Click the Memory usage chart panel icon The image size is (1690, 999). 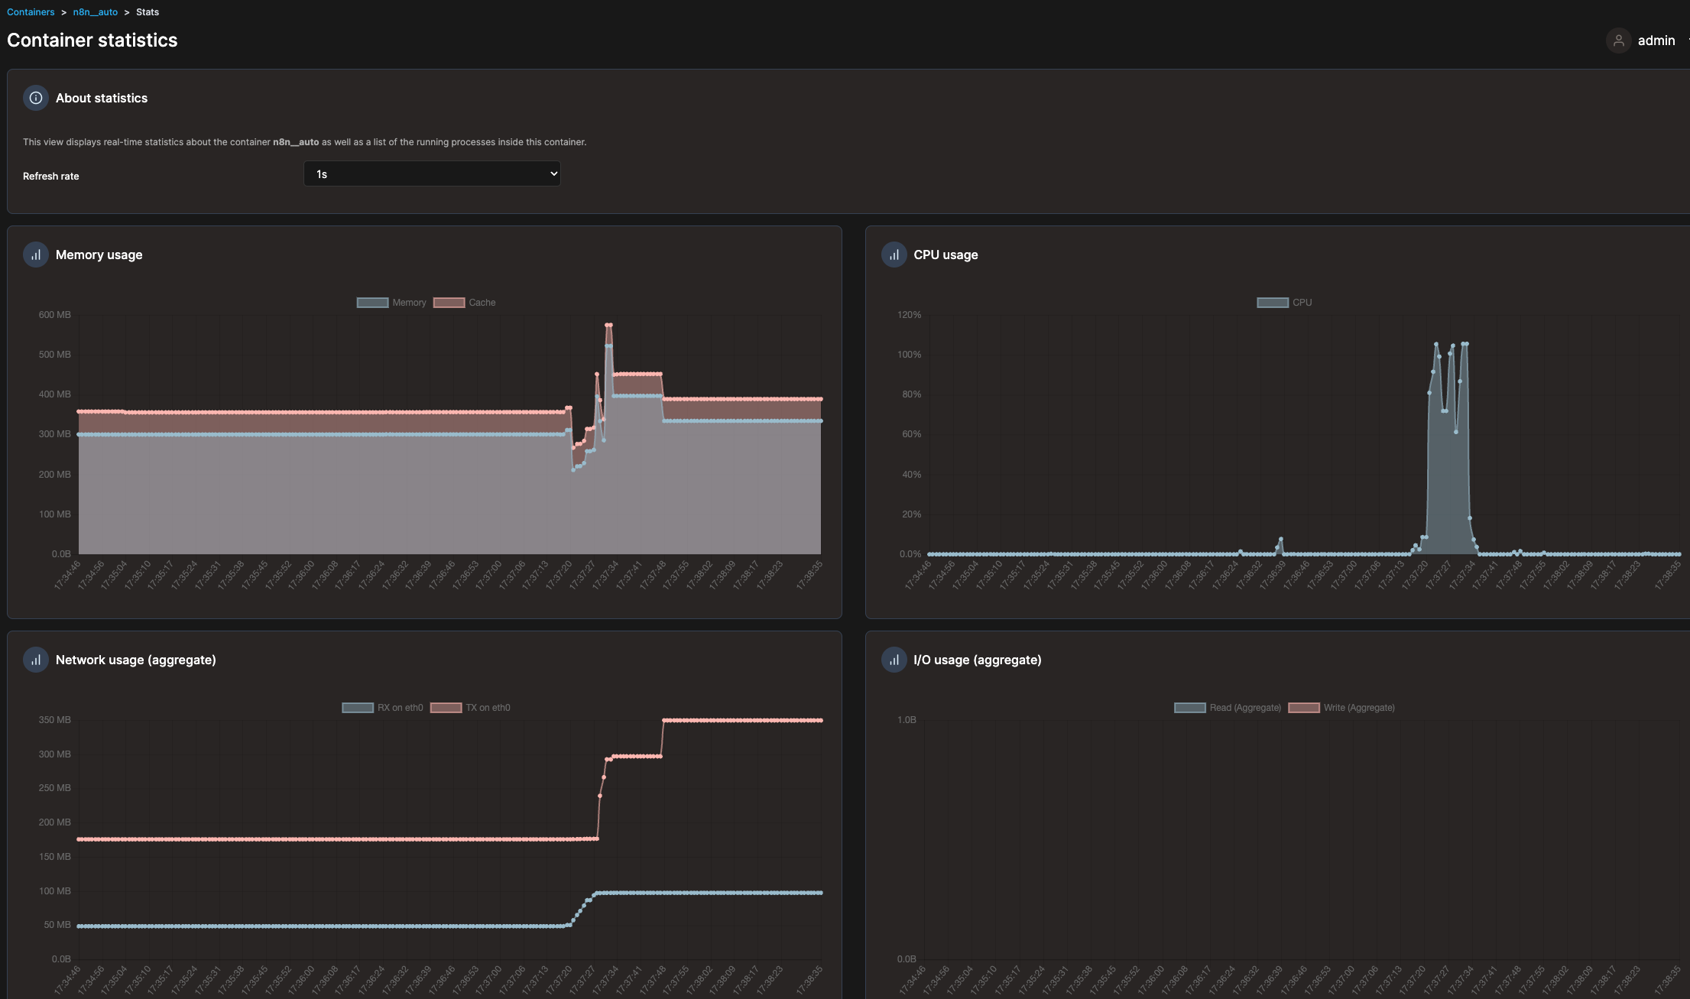tap(35, 254)
